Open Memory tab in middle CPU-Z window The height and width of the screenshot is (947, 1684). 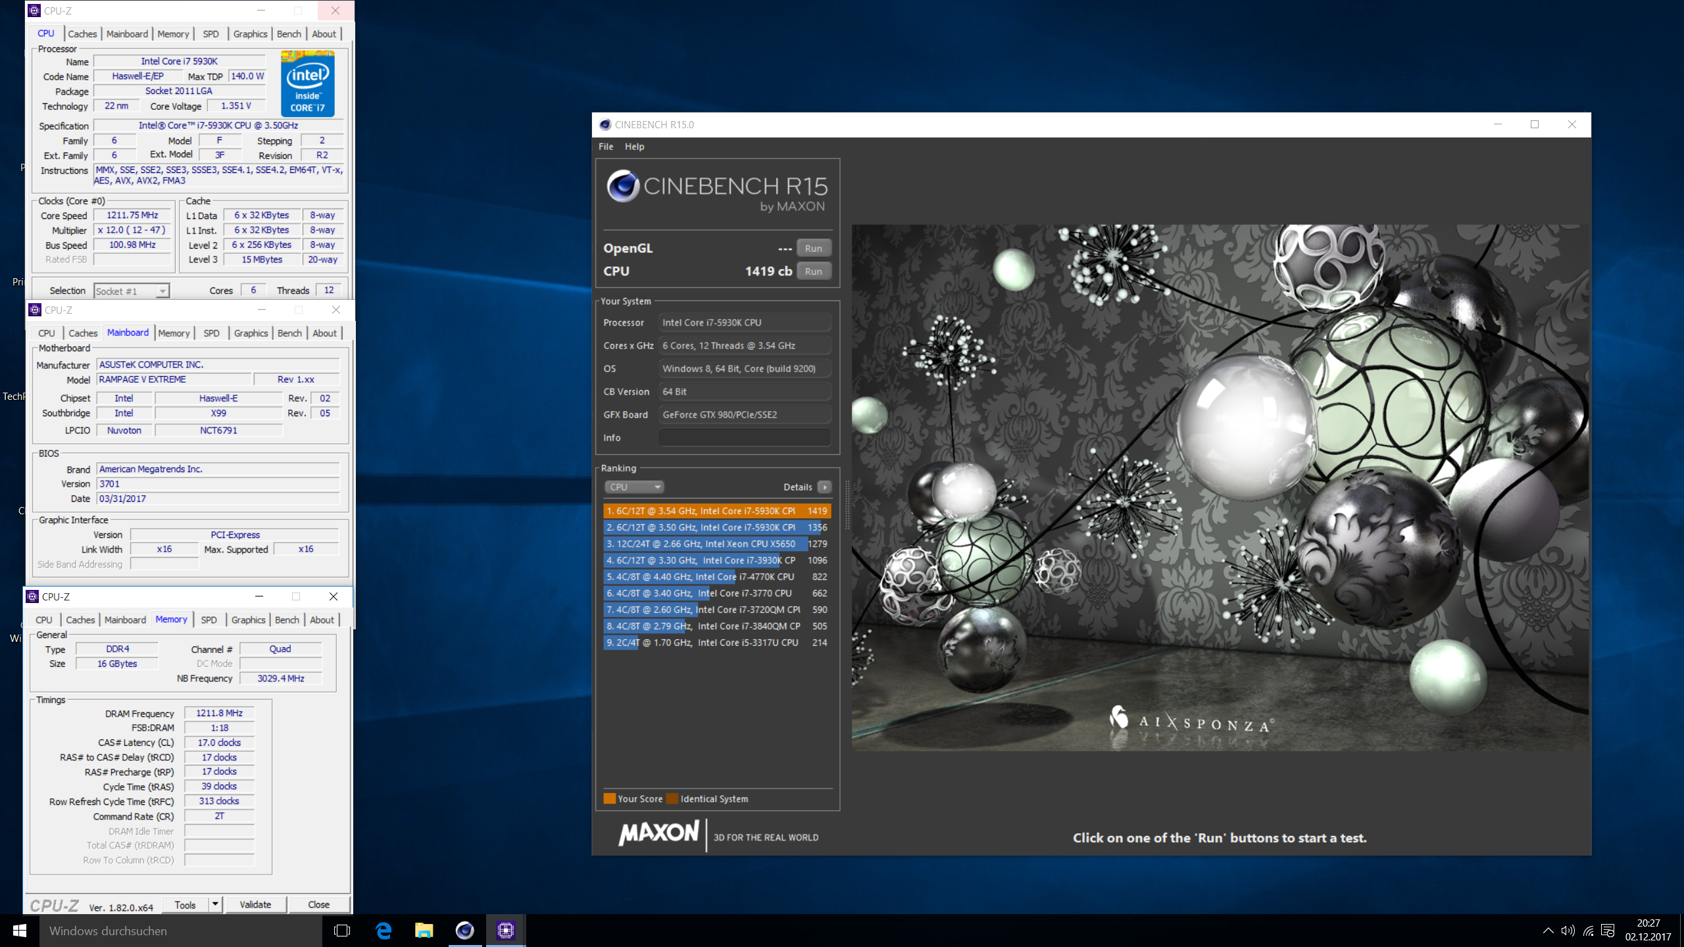174,333
